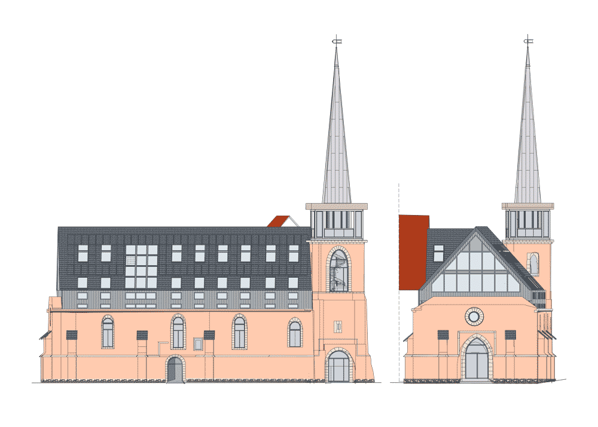This screenshot has height=427, width=598.
Task: Select the belfry of the left tower
Action: (x=336, y=223)
